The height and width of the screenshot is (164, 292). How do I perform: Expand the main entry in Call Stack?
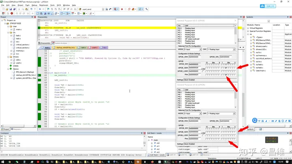[x=149, y=140]
